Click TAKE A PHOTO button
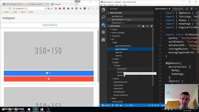This screenshot has width=199, height=112. (x=50, y=25)
